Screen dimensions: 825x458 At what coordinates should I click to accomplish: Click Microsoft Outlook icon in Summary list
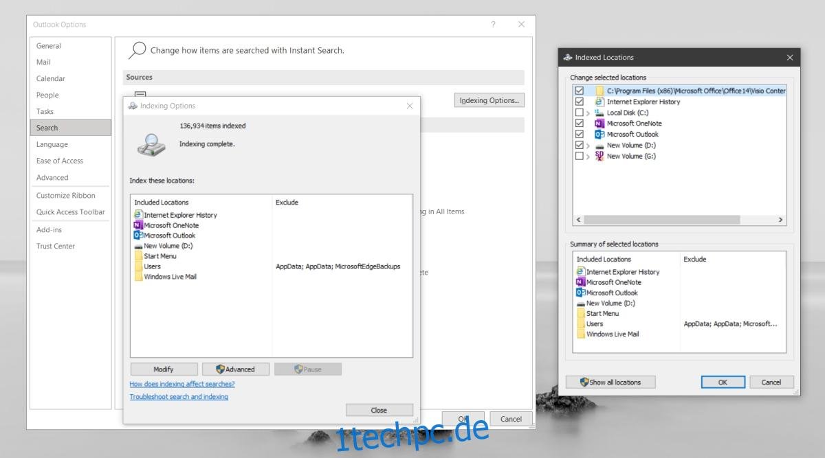581,293
